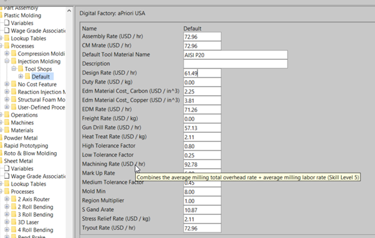This screenshot has width=375, height=238.
Task: Select the 2 Axis Router folder
Action: 31,199
